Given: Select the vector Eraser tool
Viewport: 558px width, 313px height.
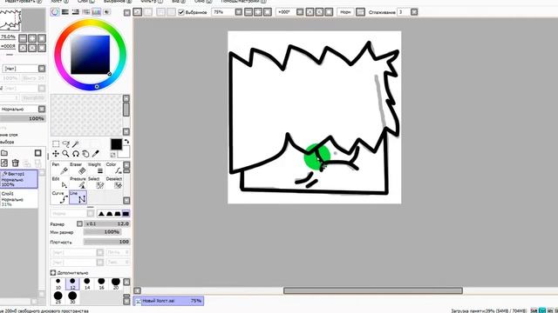Looking at the screenshot, I should pyautogui.click(x=78, y=168).
